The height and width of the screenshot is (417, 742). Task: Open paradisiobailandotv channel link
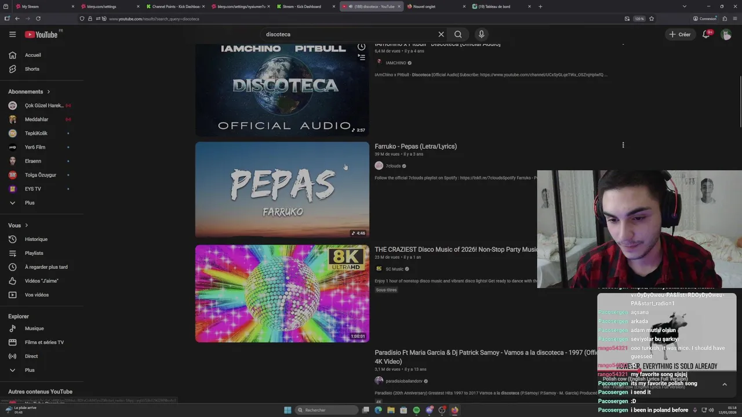[404, 381]
